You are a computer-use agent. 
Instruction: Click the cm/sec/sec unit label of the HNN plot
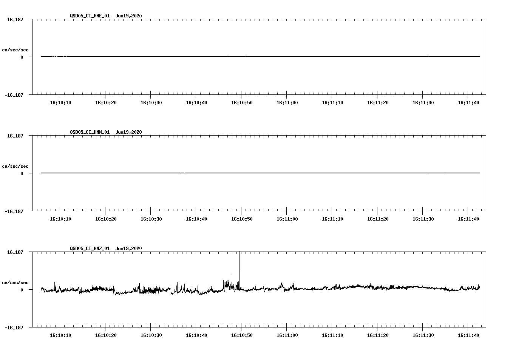[x=15, y=166]
